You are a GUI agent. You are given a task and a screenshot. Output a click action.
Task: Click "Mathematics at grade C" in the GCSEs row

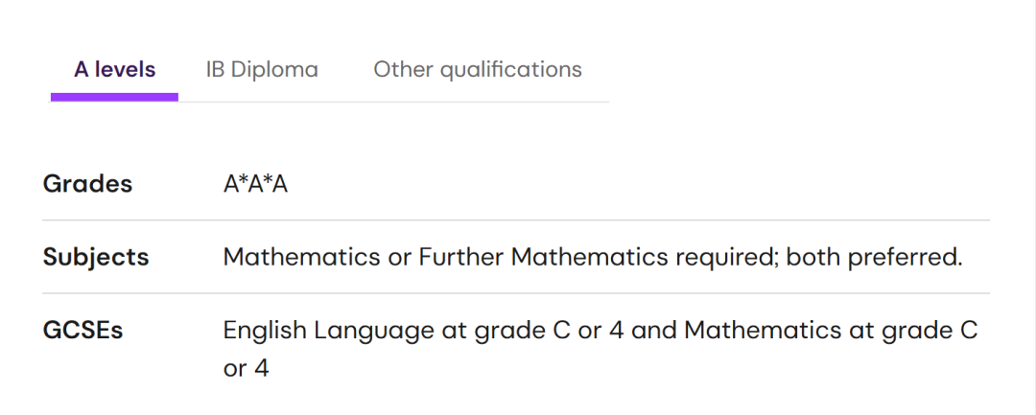pos(831,331)
